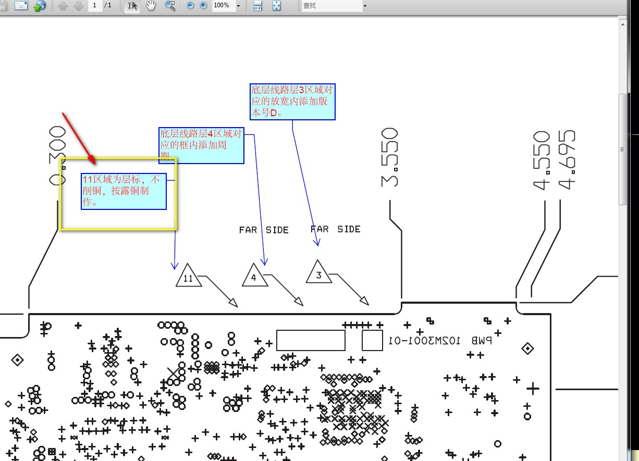Viewport: 639px width, 461px height.
Task: Open the zoom percentage dropdown arrow
Action: pyautogui.click(x=239, y=6)
